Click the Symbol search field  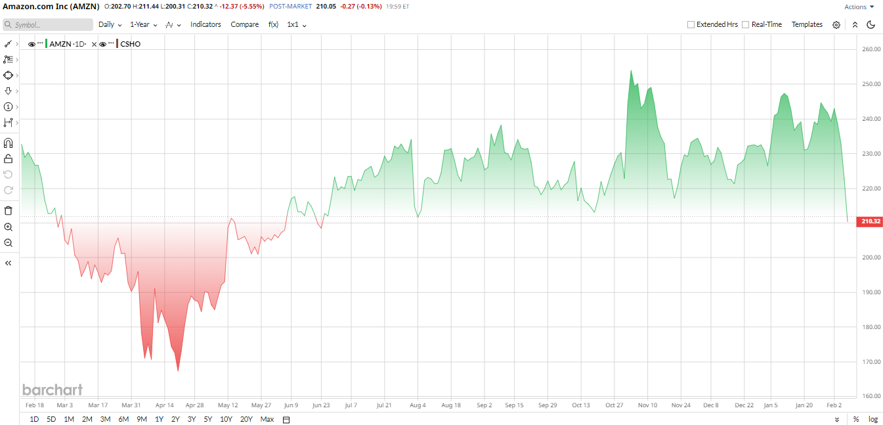48,25
